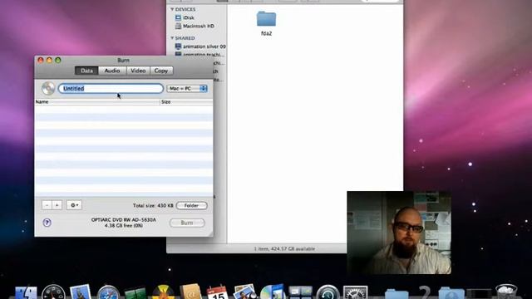The height and width of the screenshot is (299, 532).
Task: Open Mail from the dock
Action: 81,292
